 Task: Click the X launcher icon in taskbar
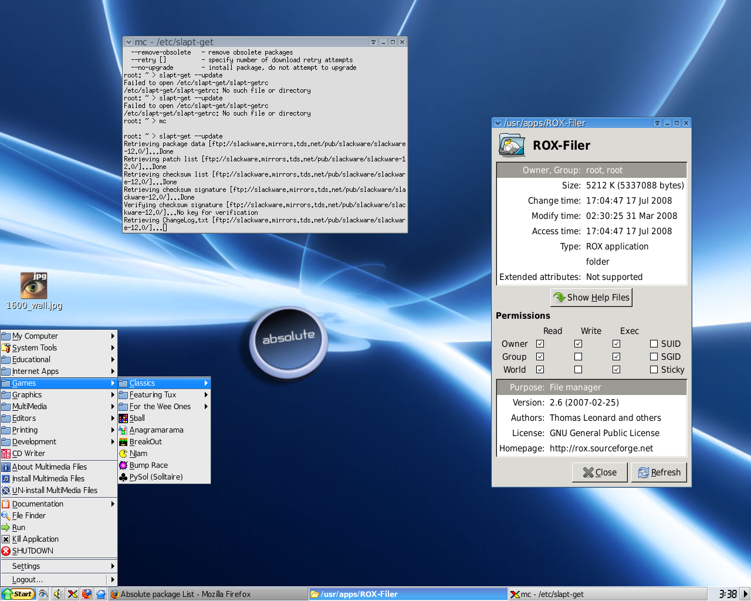73,594
